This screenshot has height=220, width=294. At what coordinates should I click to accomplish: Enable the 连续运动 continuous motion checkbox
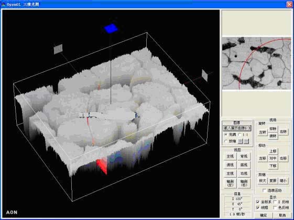(x=264, y=191)
